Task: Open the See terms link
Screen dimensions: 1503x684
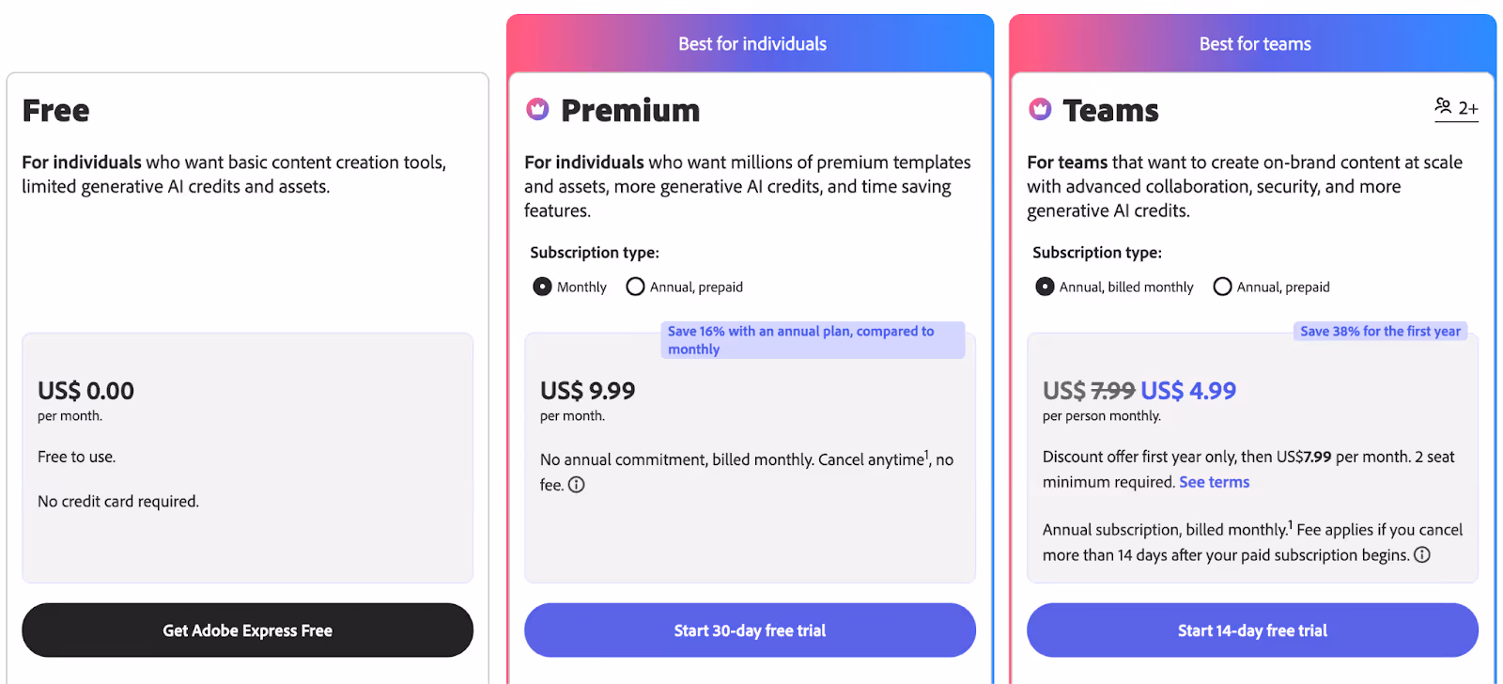Action: (x=1215, y=482)
